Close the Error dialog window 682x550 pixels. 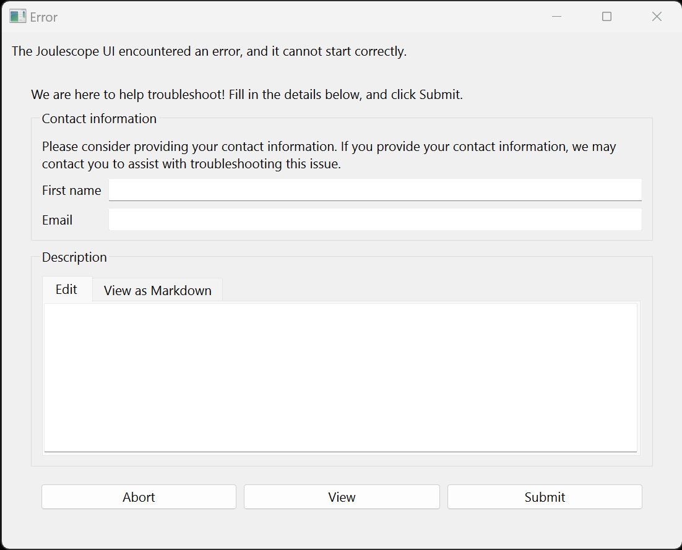tap(657, 17)
